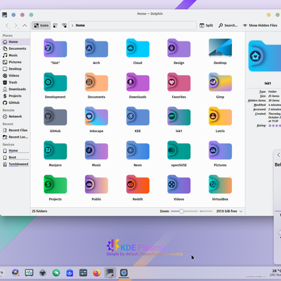Select Desktop in Places sidebar
Image resolution: width=281 pixels, height=281 pixels.
pyautogui.click(x=15, y=69)
